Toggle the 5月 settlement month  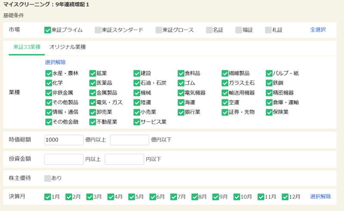click(132, 197)
